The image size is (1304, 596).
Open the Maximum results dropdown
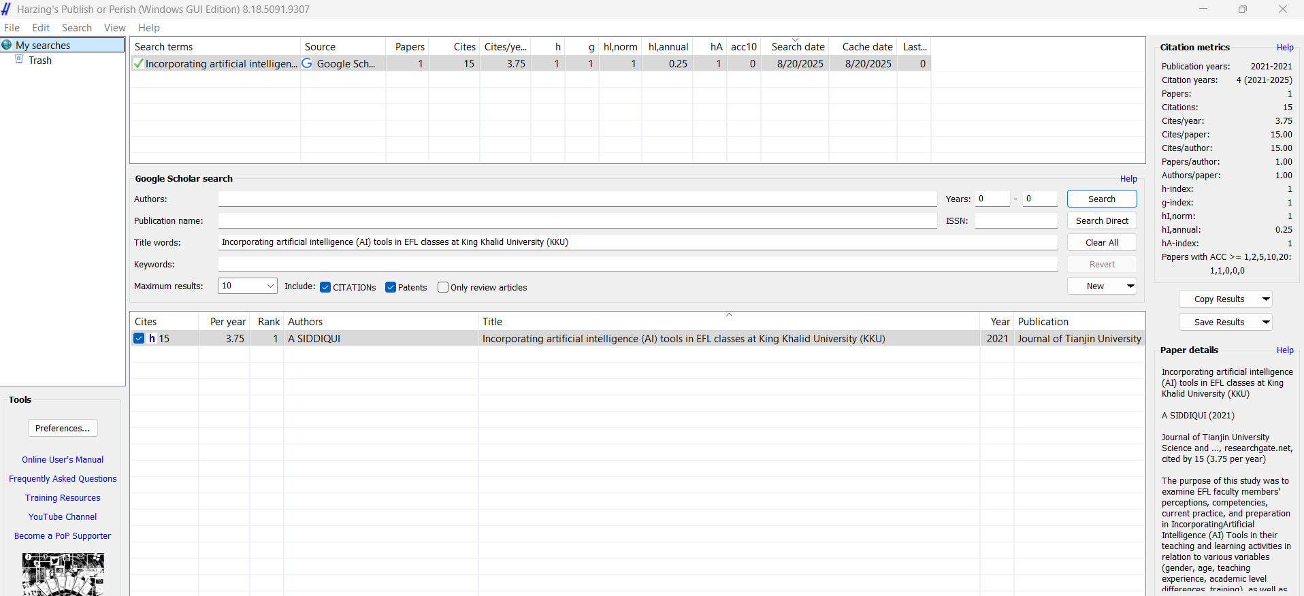click(x=270, y=286)
